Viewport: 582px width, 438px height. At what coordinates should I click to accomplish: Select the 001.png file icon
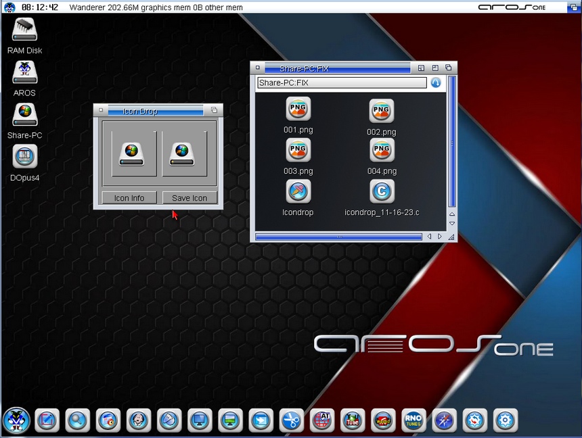point(298,109)
